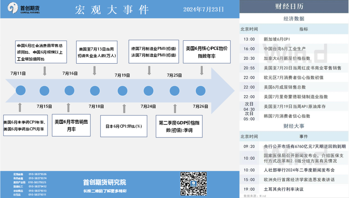This screenshot has height=198, width=349.
Task: Click the 宏观金融 phone number 010-58379326
Action: (x=37, y=174)
